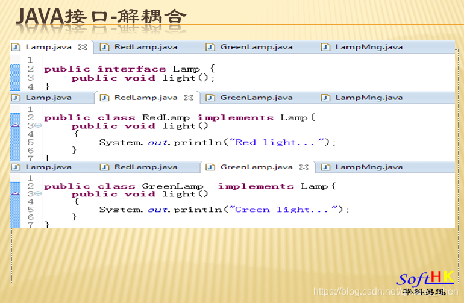This screenshot has height=303, width=464.
Task: Click Java icon of middle RedLamp.java tab
Action: click(x=104, y=98)
